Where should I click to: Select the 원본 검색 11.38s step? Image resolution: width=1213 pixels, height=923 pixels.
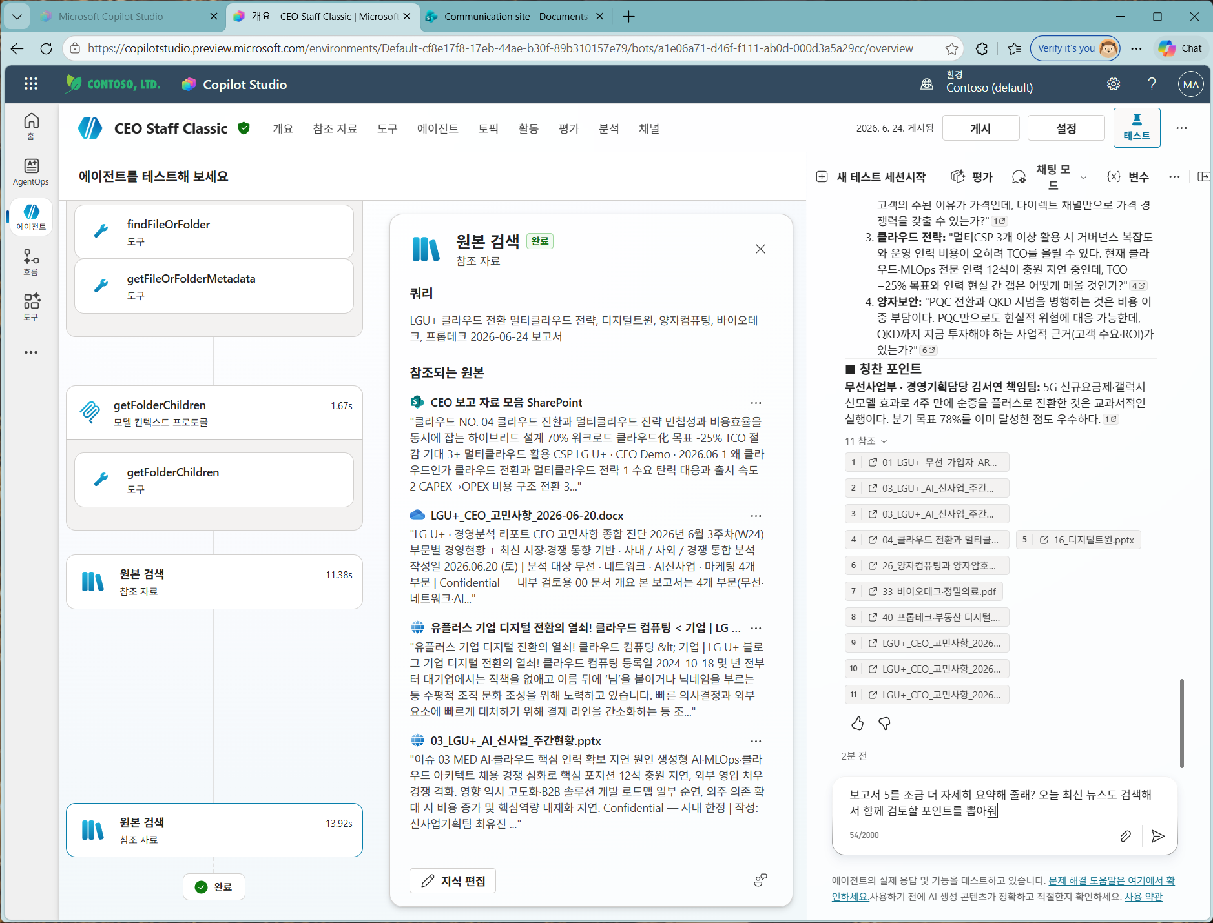click(214, 582)
